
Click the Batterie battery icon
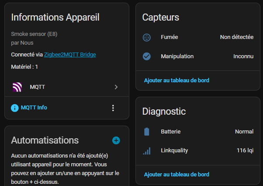[147, 131]
